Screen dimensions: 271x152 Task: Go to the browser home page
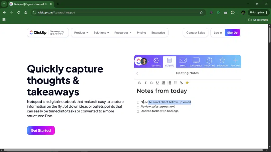[26, 12]
